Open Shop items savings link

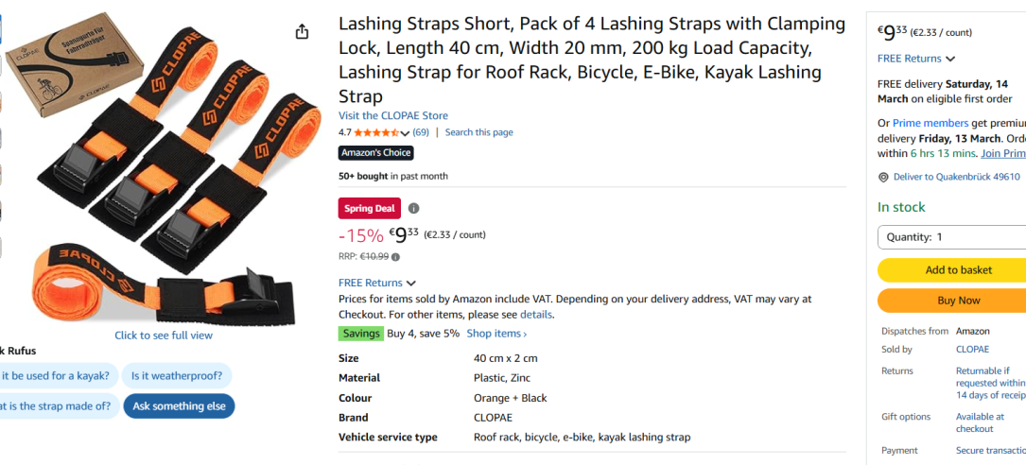tap(496, 334)
